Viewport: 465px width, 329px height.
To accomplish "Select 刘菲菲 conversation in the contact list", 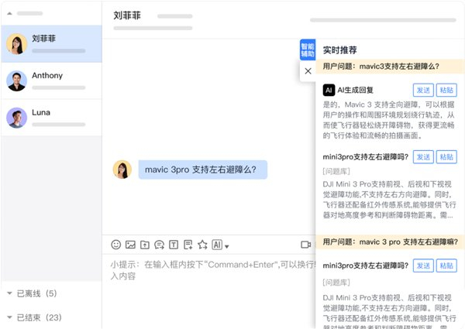I will coord(52,44).
